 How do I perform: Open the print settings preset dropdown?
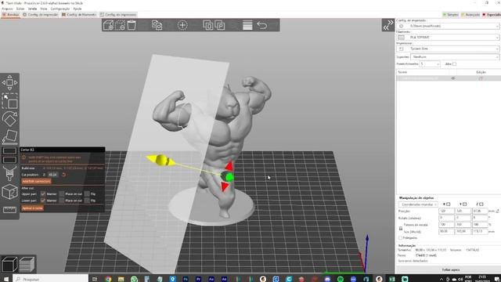[x=448, y=26]
